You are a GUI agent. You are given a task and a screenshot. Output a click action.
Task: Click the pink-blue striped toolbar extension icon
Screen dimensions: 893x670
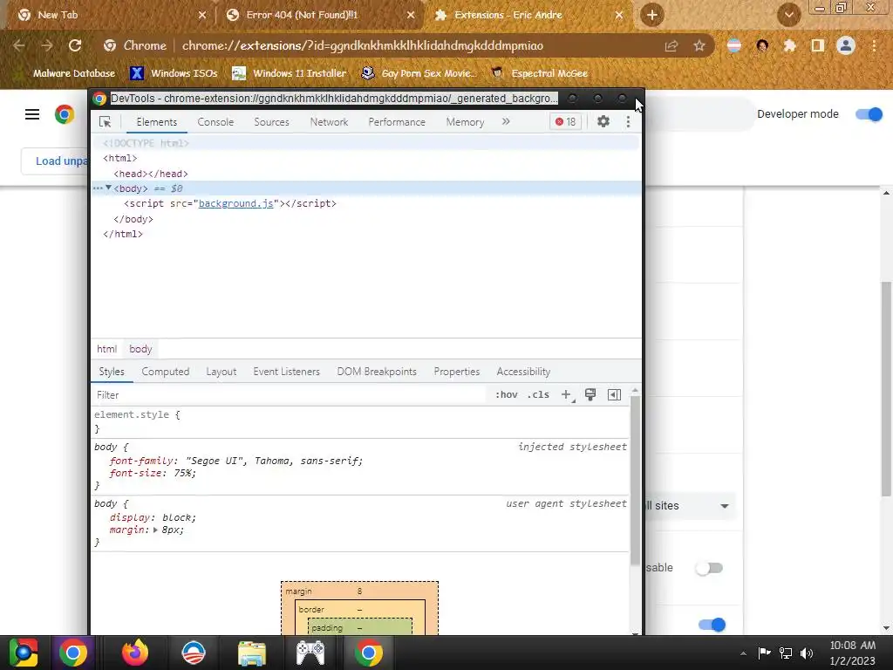pyautogui.click(x=734, y=45)
